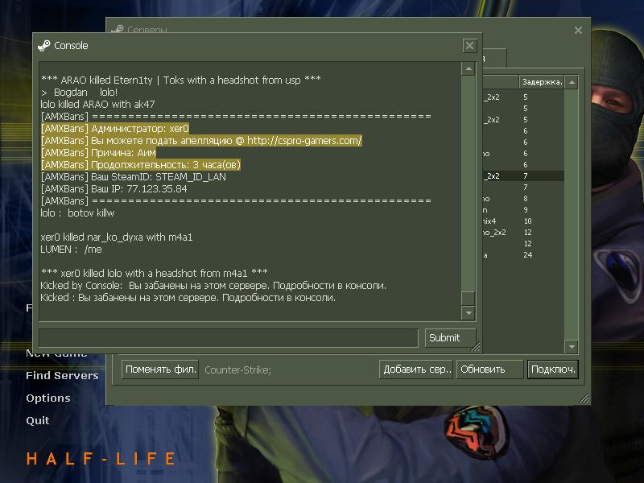This screenshot has width=644, height=483.
Task: Select the 'lolo : botov killw' chat line
Action: coord(77,213)
